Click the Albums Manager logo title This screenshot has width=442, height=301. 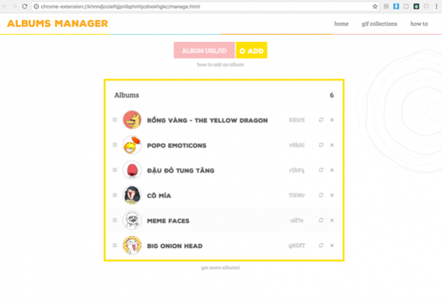click(x=57, y=24)
